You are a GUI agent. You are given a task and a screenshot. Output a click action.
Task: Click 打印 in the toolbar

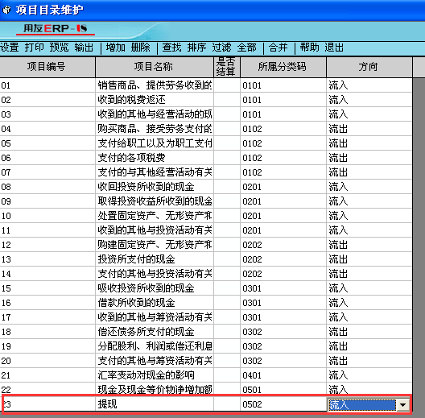click(x=34, y=48)
